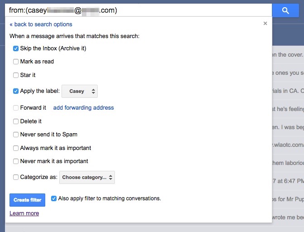Enable the Delete it checkbox
This screenshot has height=232, width=304.
(16, 121)
